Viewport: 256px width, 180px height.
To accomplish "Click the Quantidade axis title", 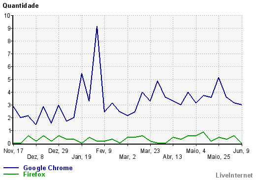I will click(21, 6).
